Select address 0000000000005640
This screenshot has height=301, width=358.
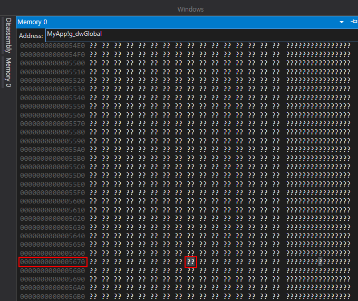(x=53, y=236)
